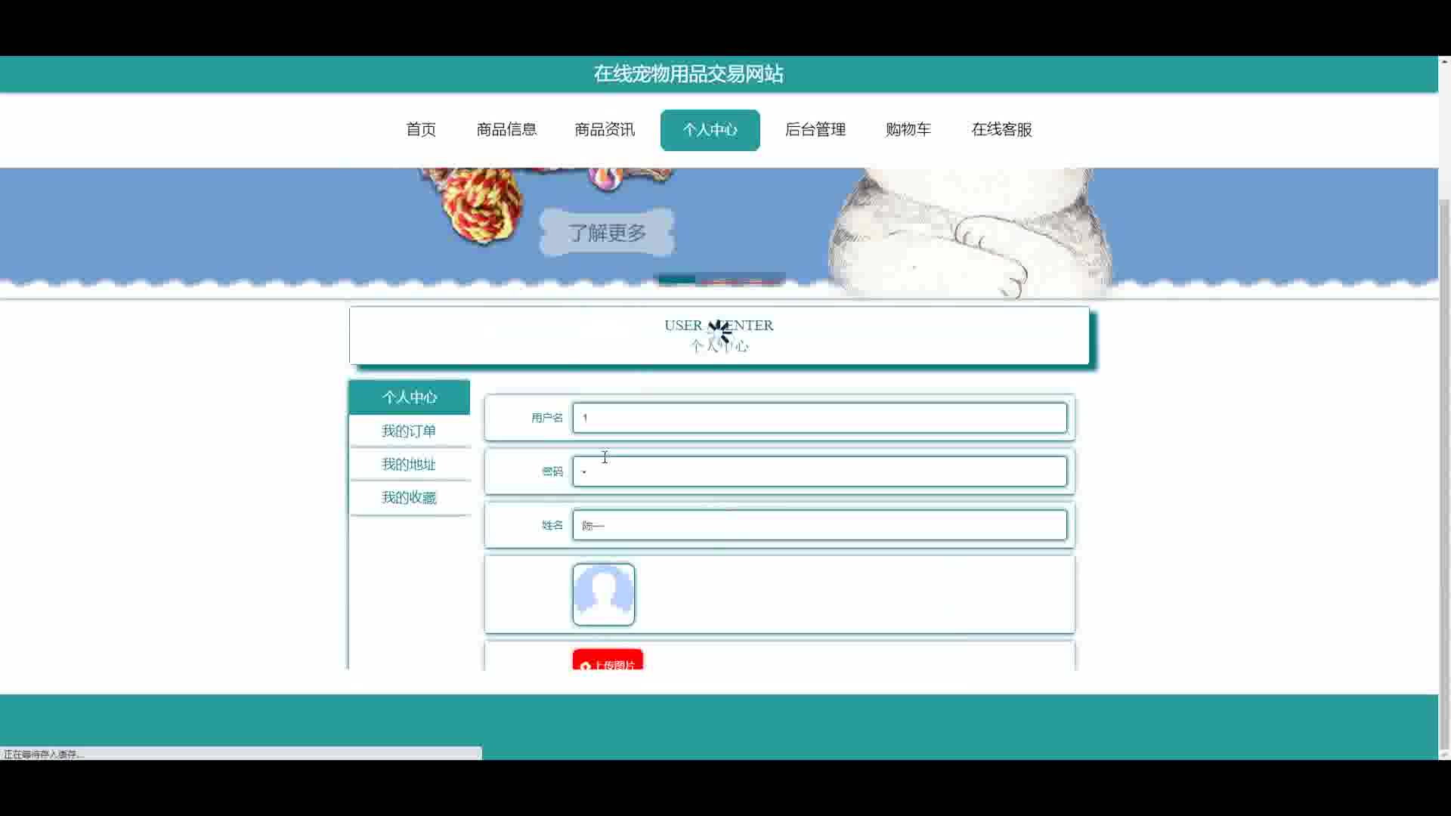Open 我的订单 in the sidebar
Viewport: 1451px width, 816px height.
tap(409, 431)
